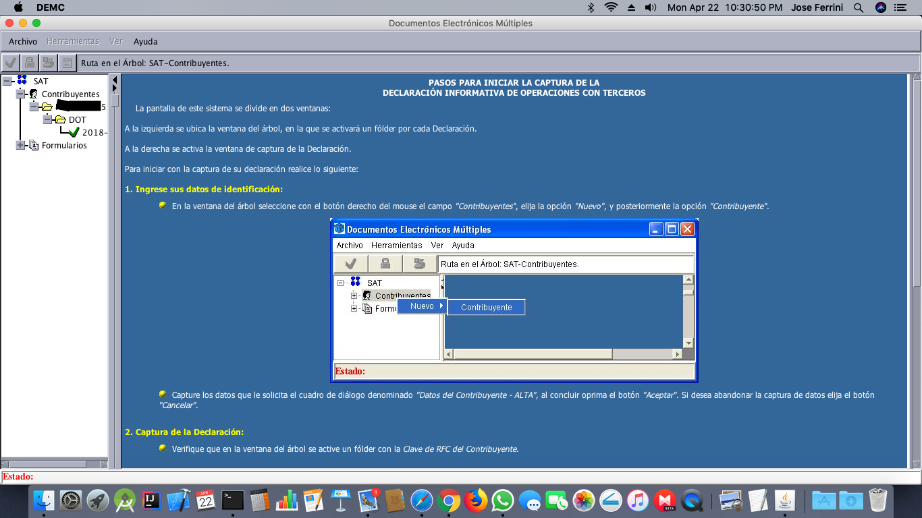Collapse the DOT folder branch
Viewport: 922px width, 518px height.
coord(47,119)
